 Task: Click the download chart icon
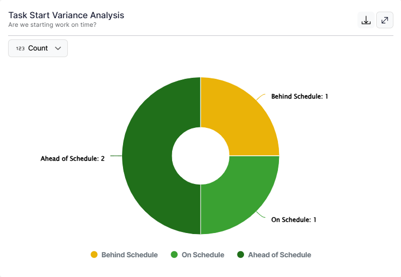[366, 20]
